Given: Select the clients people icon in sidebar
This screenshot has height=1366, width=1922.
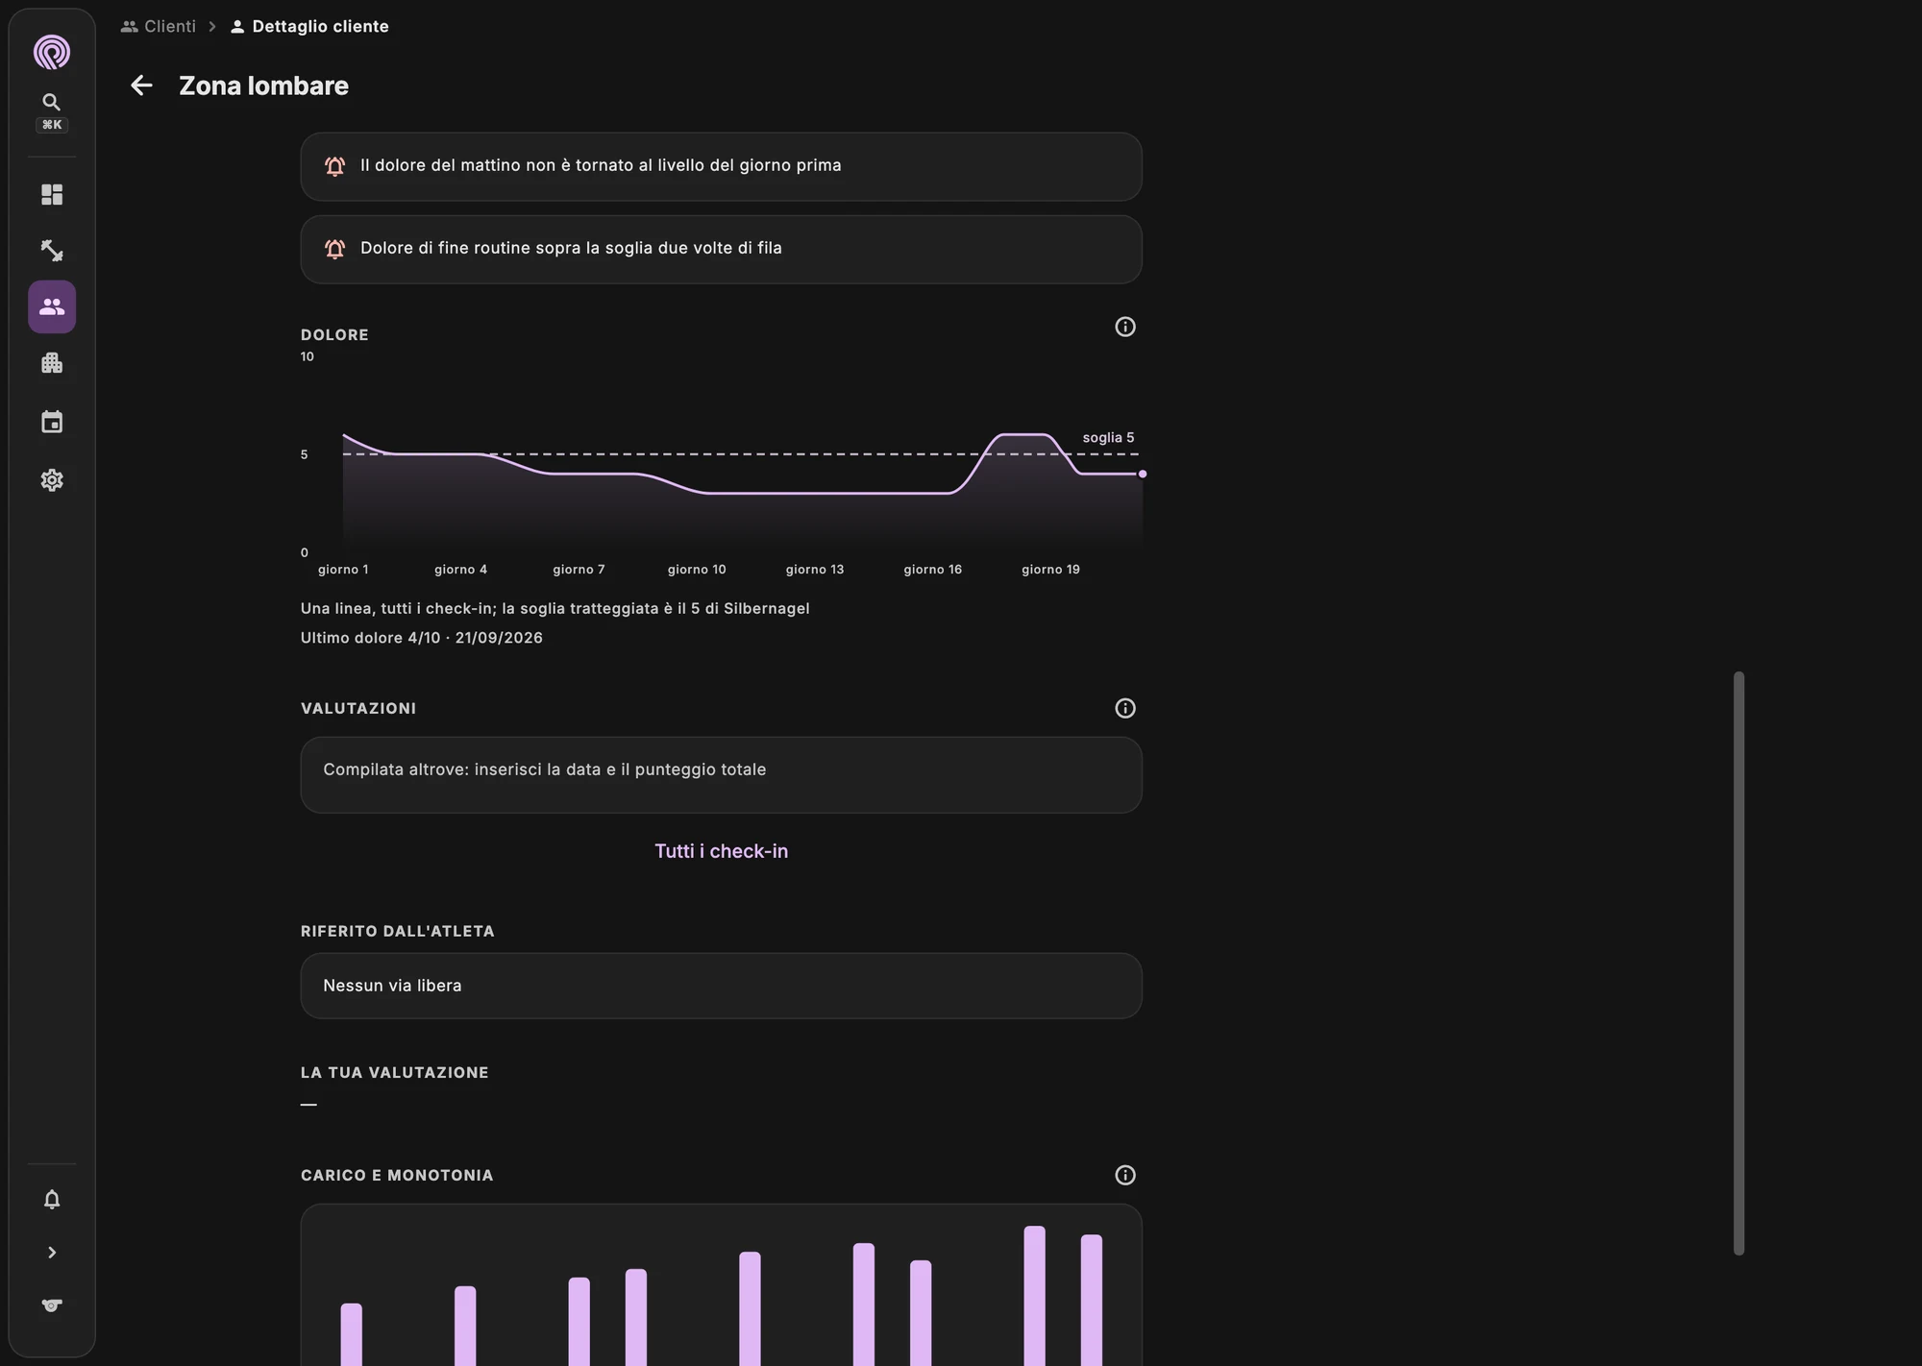Looking at the screenshot, I should (52, 306).
